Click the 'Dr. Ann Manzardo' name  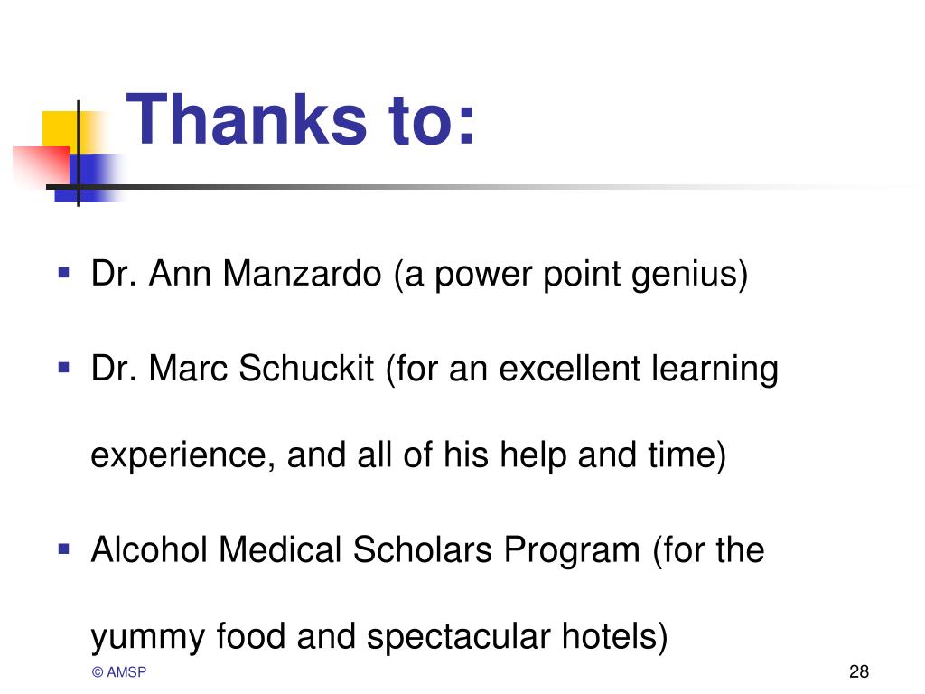coord(236,274)
